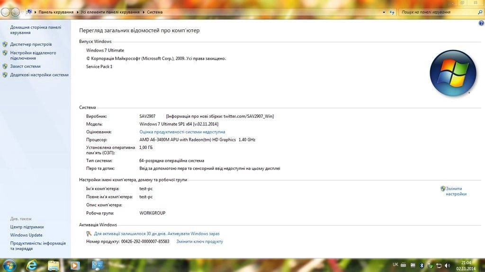Click the UK language indicator
The width and height of the screenshot is (485, 272).
point(395,264)
